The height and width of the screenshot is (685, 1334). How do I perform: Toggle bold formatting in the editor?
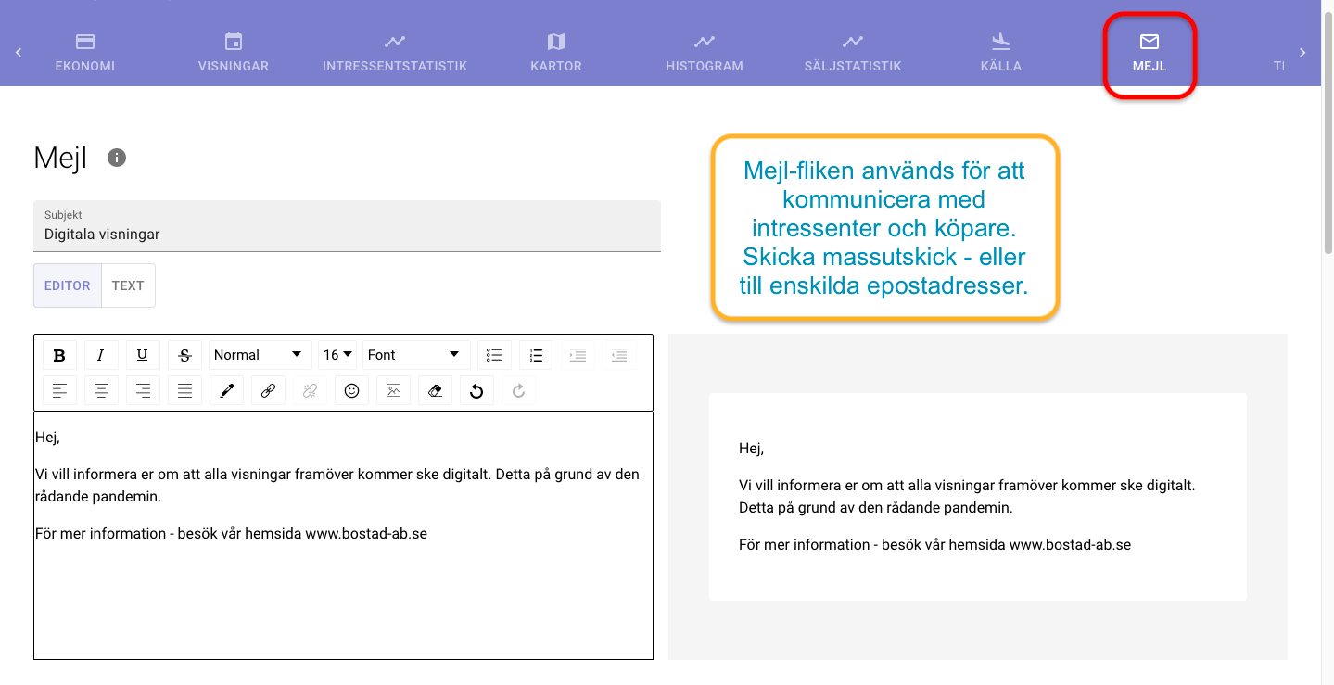point(59,354)
